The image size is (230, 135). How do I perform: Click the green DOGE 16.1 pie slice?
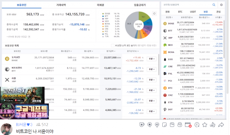(143, 17)
